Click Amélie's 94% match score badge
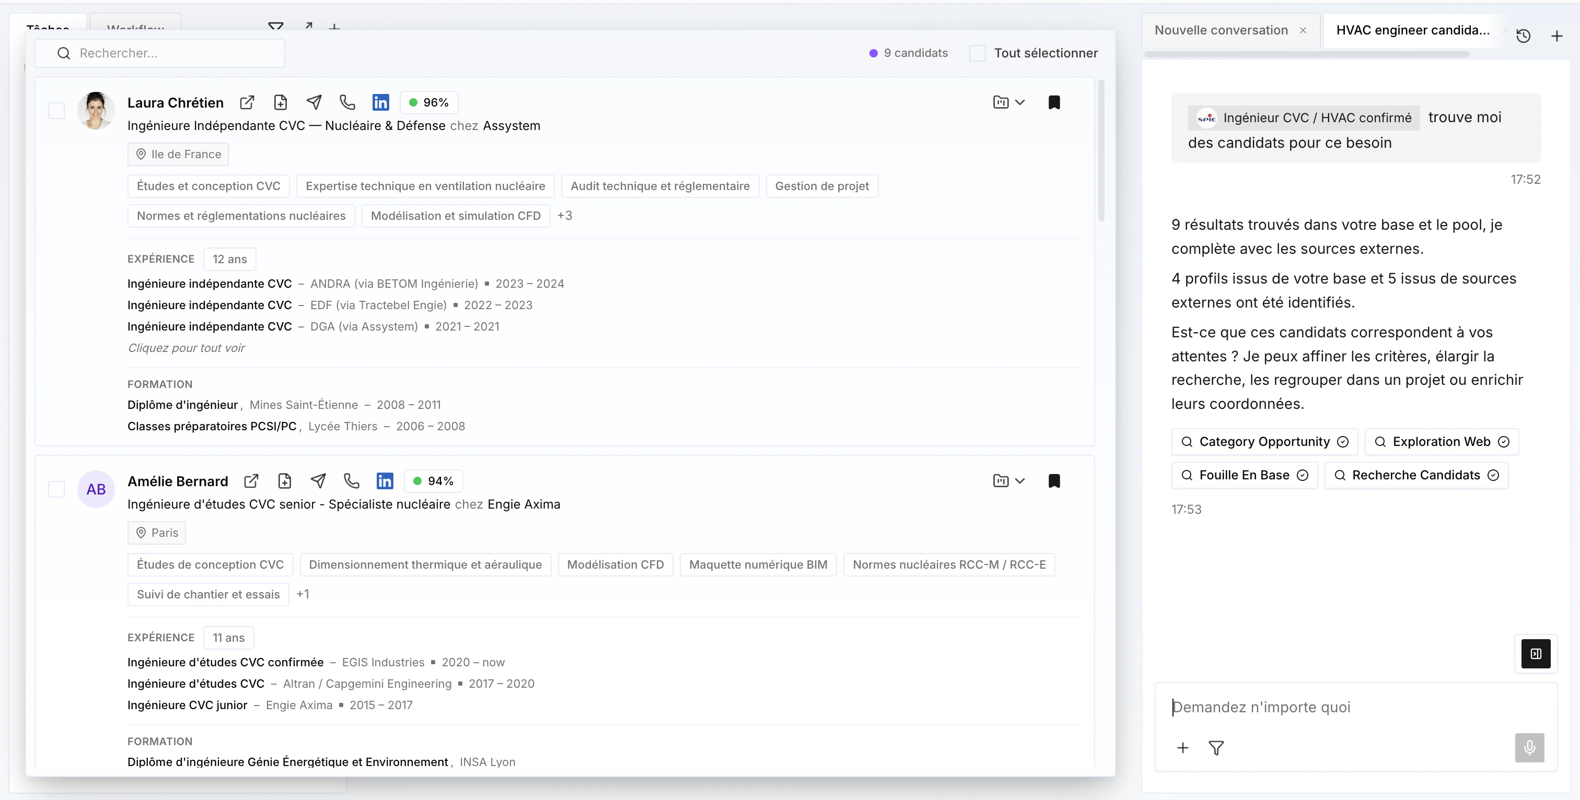The height and width of the screenshot is (800, 1580). pos(434,482)
